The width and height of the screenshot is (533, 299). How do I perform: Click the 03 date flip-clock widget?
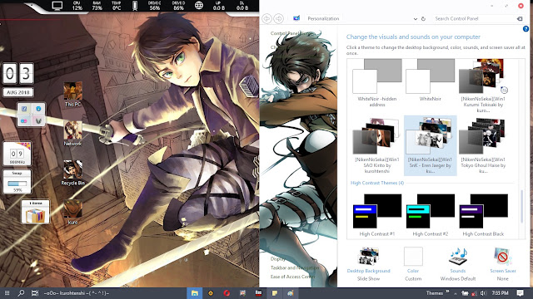click(x=18, y=73)
